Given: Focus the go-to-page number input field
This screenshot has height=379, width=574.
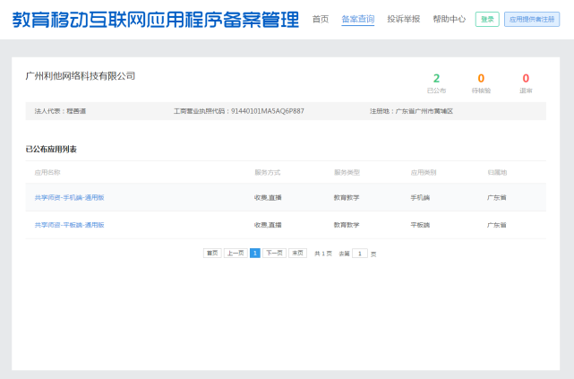Looking at the screenshot, I should pos(360,254).
